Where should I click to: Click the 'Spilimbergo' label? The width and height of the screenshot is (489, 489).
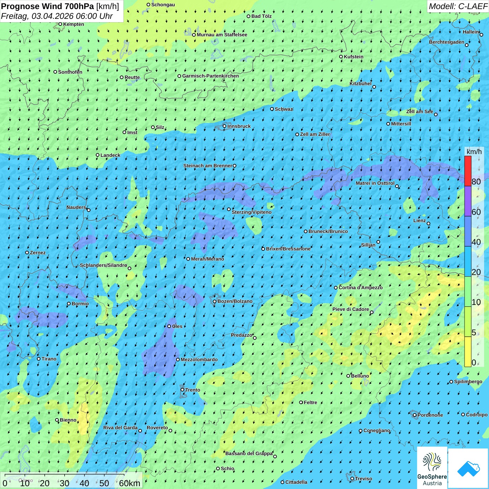468,381
